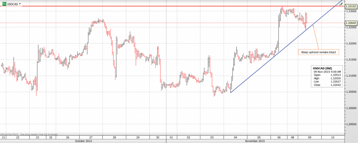This screenshot has width=358, height=143.
Task: Select day 27 on the time axis
Action: (x=91, y=137)
